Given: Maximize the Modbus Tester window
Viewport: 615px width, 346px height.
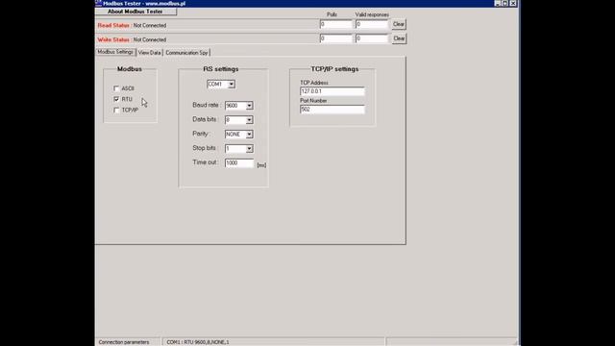Looking at the screenshot, I should pos(504,3).
